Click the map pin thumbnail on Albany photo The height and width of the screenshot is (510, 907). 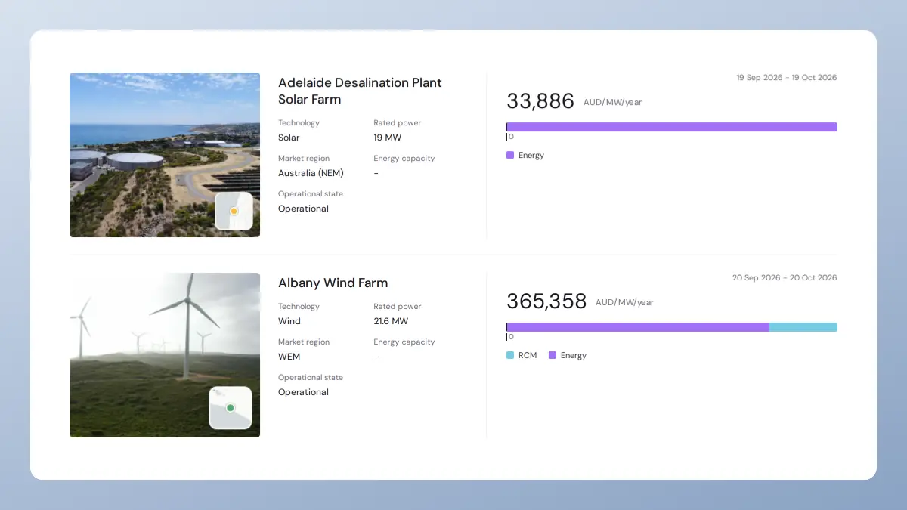pyautogui.click(x=231, y=408)
